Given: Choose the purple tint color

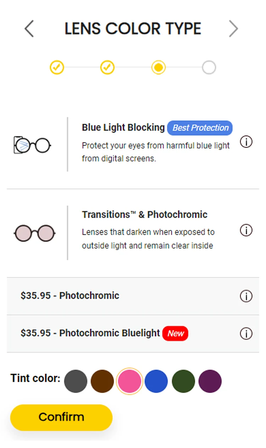Looking at the screenshot, I should 210,381.
